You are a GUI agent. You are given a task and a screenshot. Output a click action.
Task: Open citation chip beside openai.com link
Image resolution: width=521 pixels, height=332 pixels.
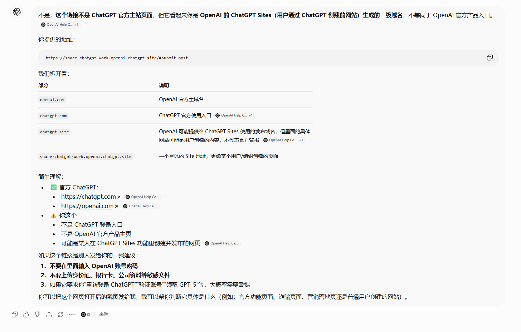(x=140, y=206)
